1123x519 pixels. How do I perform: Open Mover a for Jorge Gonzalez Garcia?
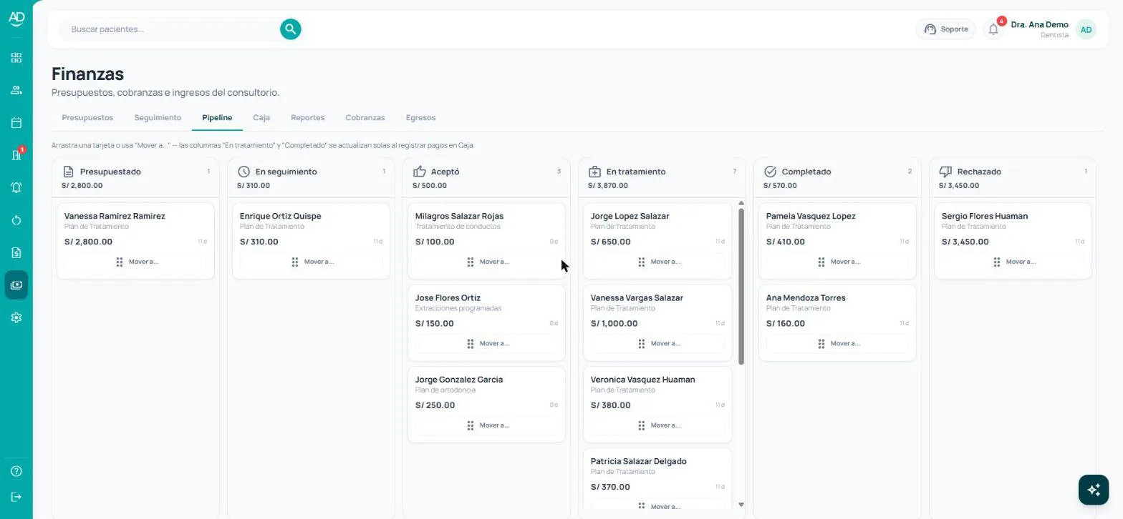point(486,425)
